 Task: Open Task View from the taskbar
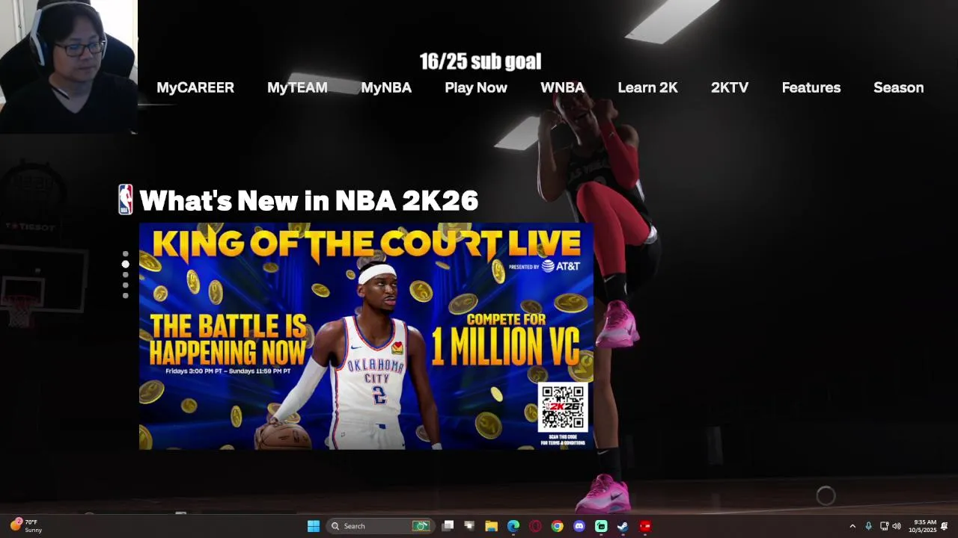(x=448, y=526)
